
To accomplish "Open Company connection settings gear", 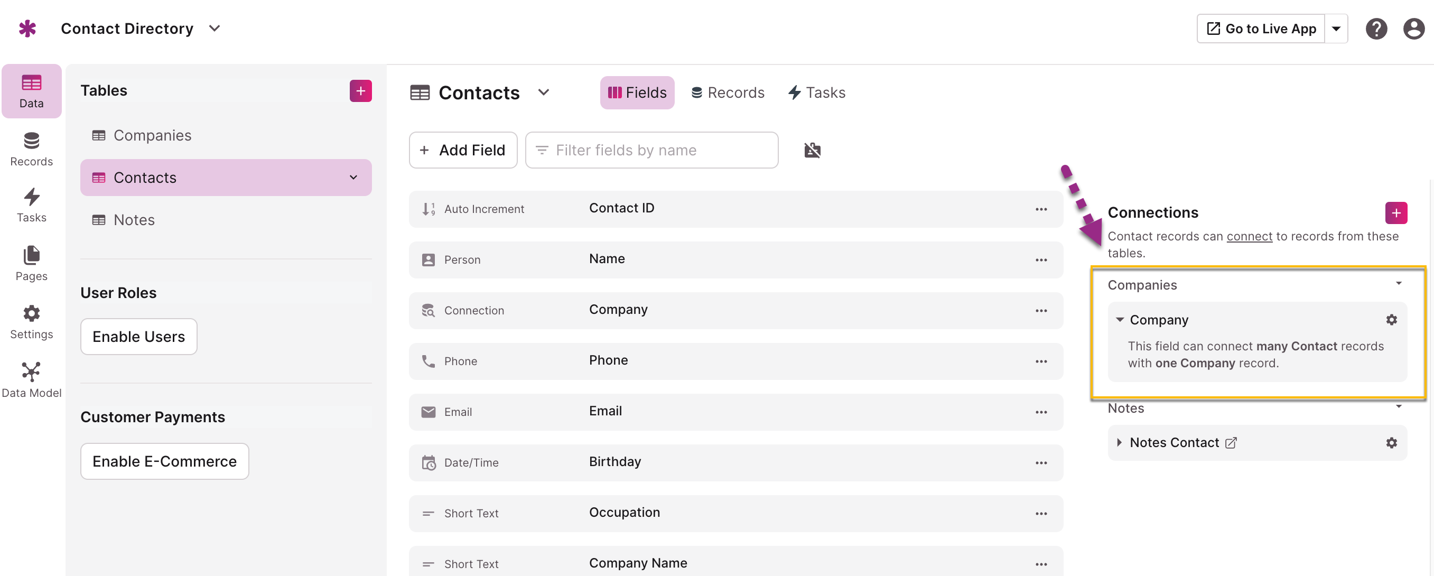I will (x=1391, y=320).
